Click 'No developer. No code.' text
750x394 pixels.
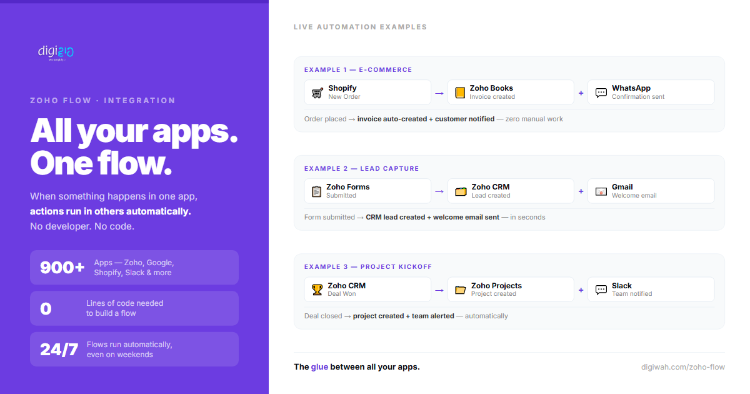click(x=82, y=226)
